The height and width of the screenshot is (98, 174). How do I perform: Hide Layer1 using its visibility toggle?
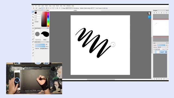coord(154,52)
